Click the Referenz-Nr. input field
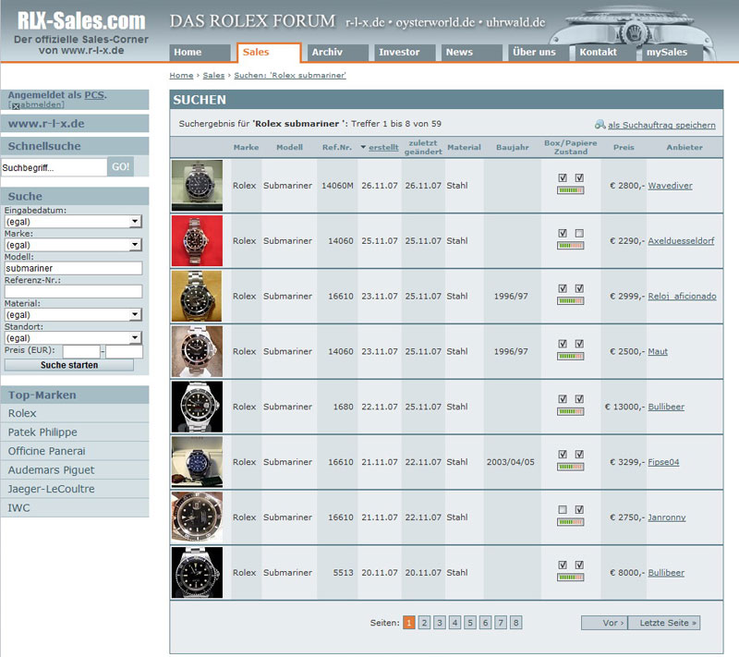The image size is (739, 657). [73, 291]
